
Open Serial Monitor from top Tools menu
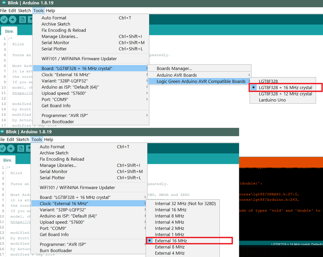click(x=91, y=43)
